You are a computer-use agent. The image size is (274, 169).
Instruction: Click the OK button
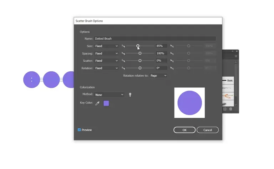tap(184, 130)
